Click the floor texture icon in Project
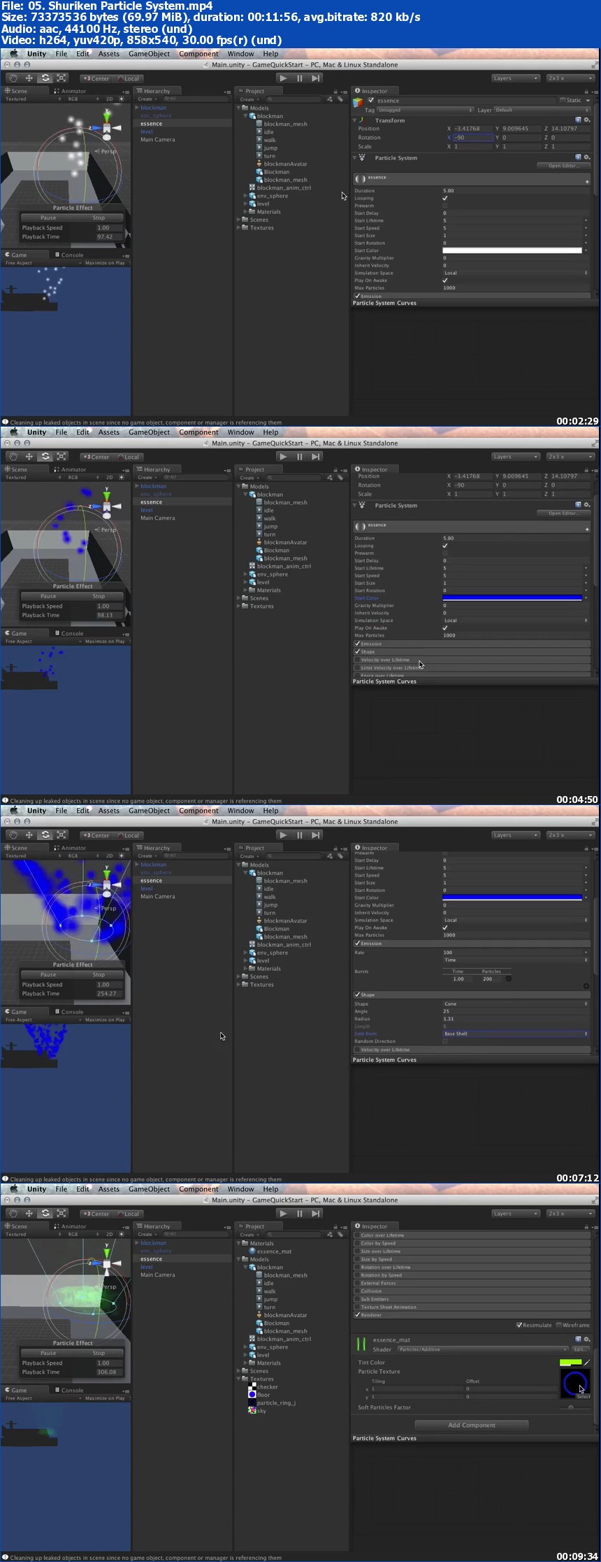Screen dimensions: 601x1562 pyautogui.click(x=252, y=1395)
